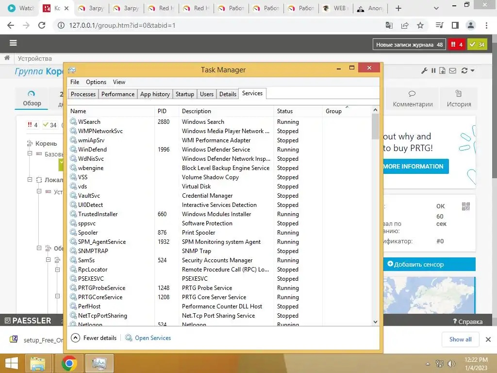Open the wrench settings icon in PRTG
The height and width of the screenshot is (373, 497).
[424, 70]
